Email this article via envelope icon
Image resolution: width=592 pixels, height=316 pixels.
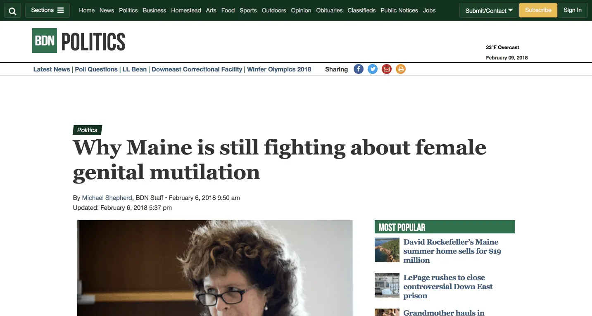pos(387,69)
